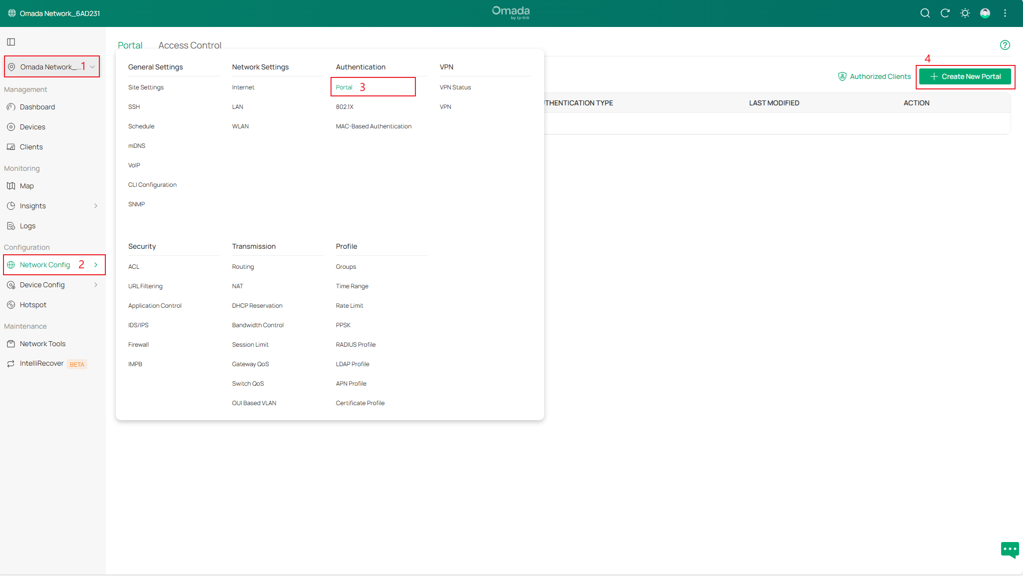The height and width of the screenshot is (576, 1023).
Task: Collapse the sidebar using the panel icon
Action: coord(11,42)
